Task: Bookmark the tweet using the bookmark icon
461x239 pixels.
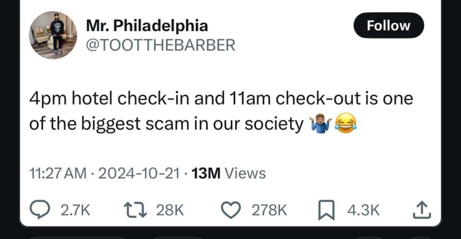Action: 327,210
